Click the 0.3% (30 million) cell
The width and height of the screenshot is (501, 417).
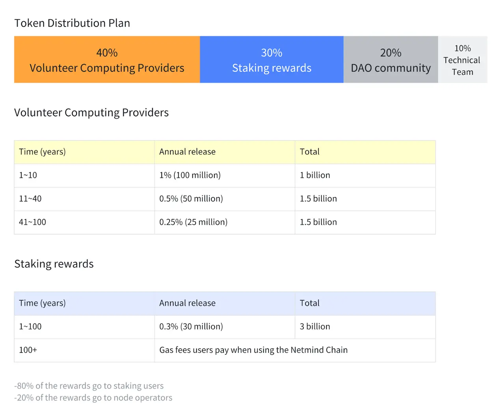(225, 327)
